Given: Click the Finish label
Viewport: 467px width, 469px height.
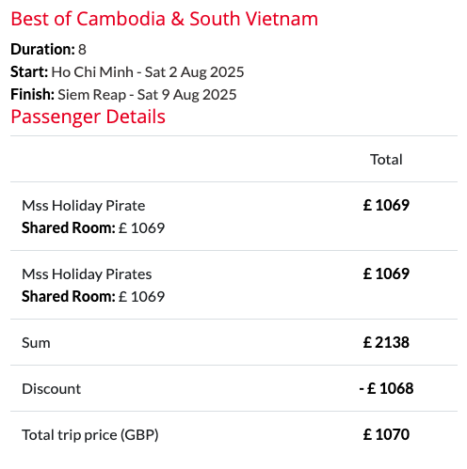Looking at the screenshot, I should tap(32, 94).
